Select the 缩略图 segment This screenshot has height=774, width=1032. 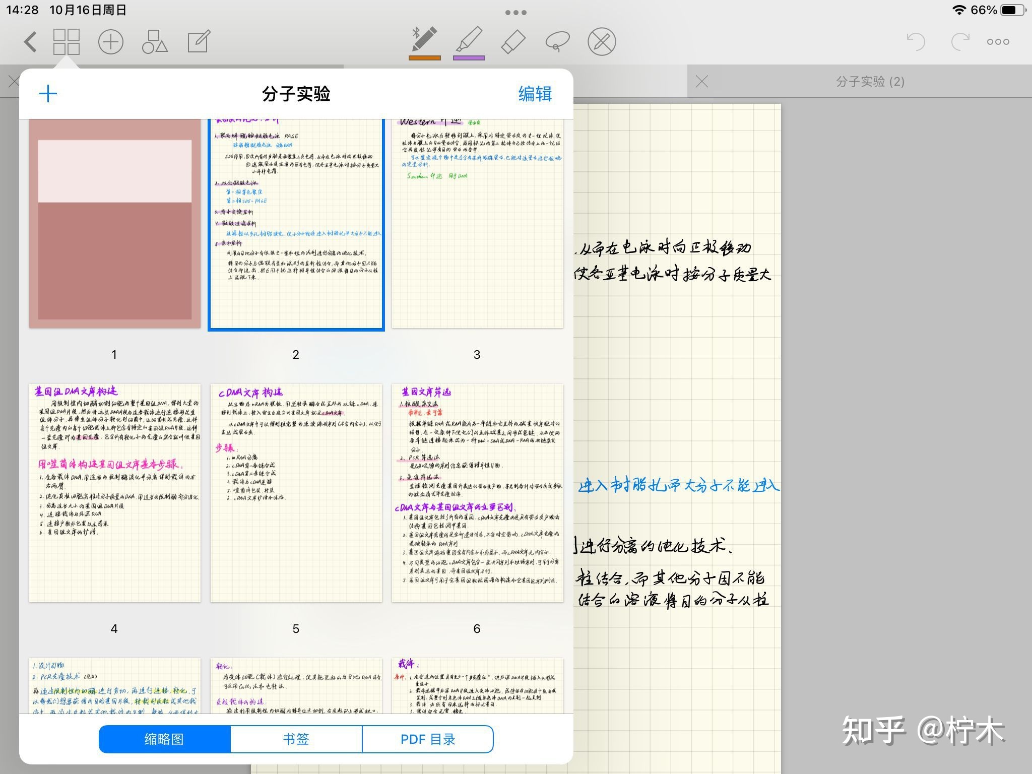pos(164,739)
